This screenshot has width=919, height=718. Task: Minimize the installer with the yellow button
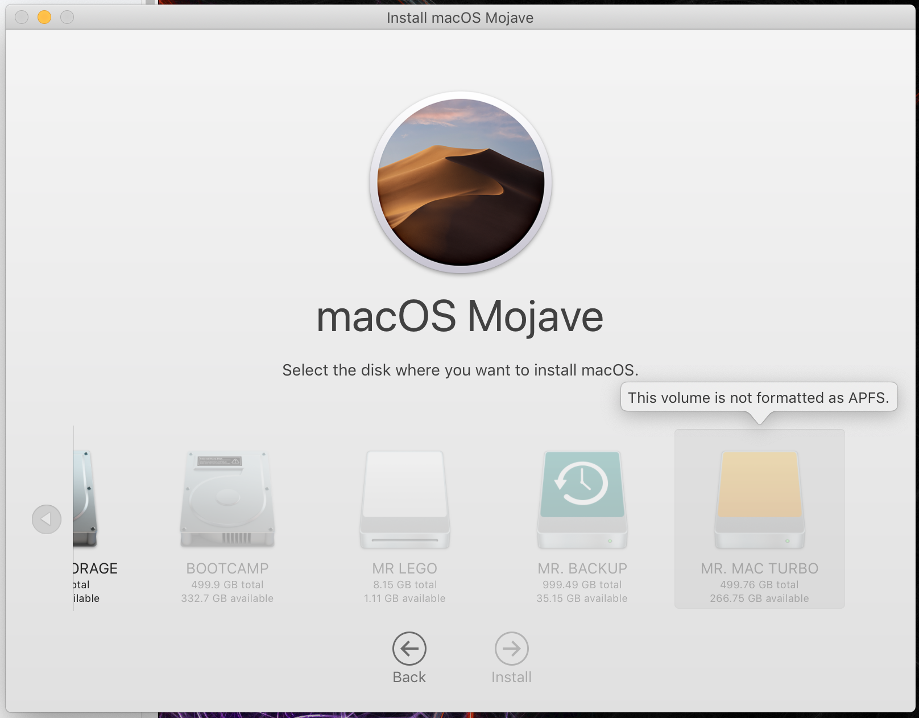coord(44,18)
